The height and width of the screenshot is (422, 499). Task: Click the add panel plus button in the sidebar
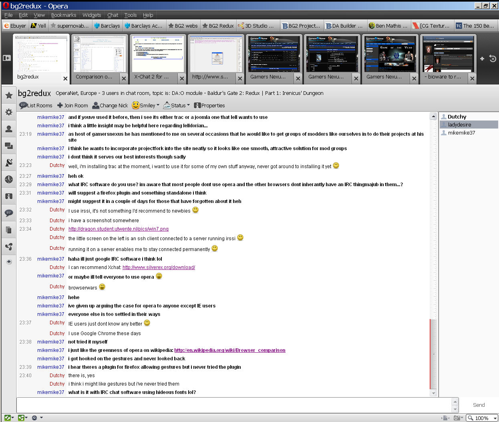click(9, 262)
